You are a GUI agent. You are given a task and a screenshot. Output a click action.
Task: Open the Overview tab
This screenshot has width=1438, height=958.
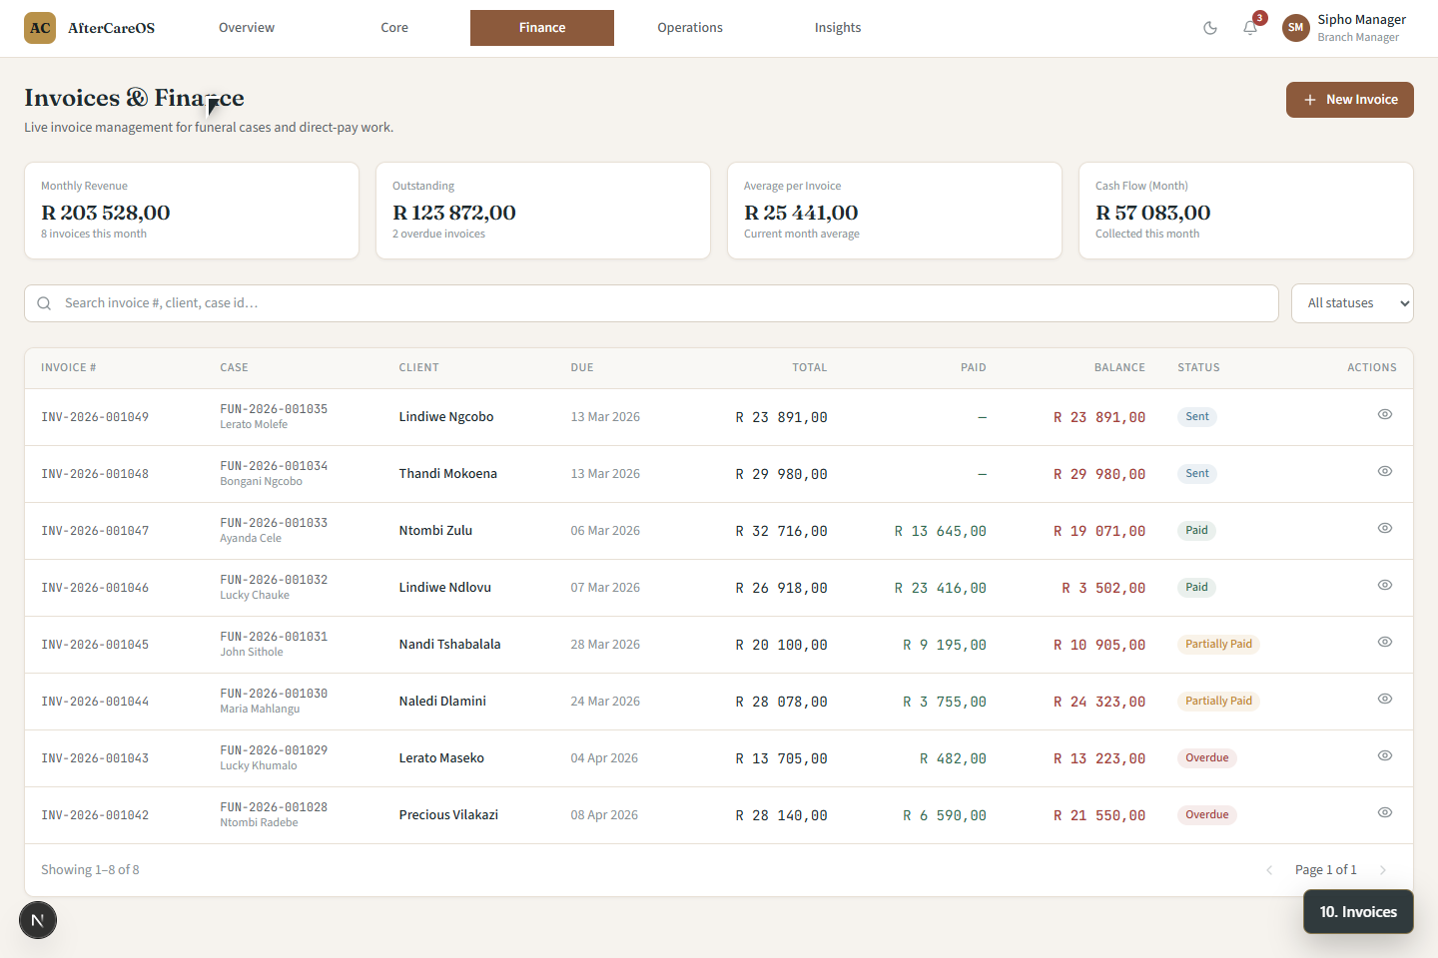247,28
